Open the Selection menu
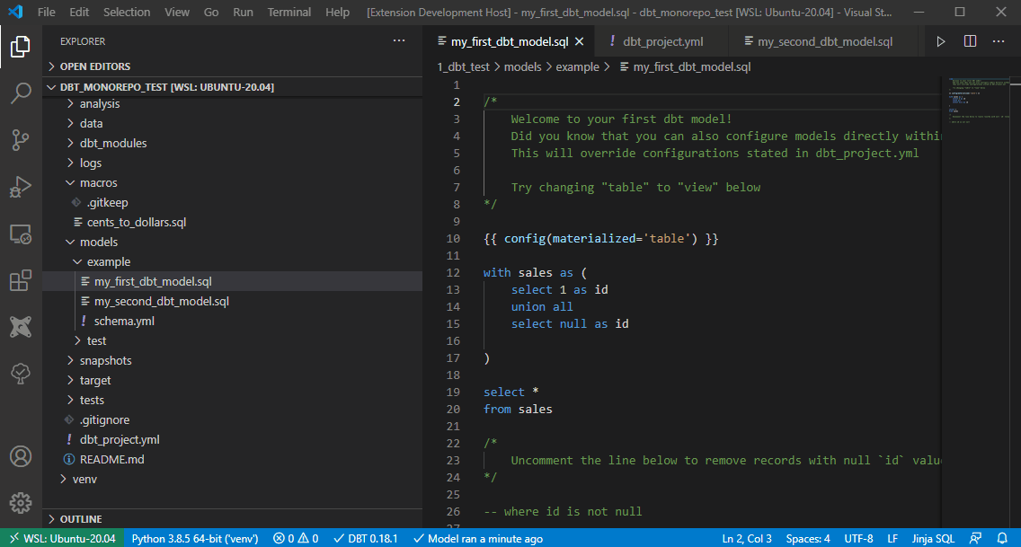This screenshot has height=547, width=1021. click(x=127, y=12)
